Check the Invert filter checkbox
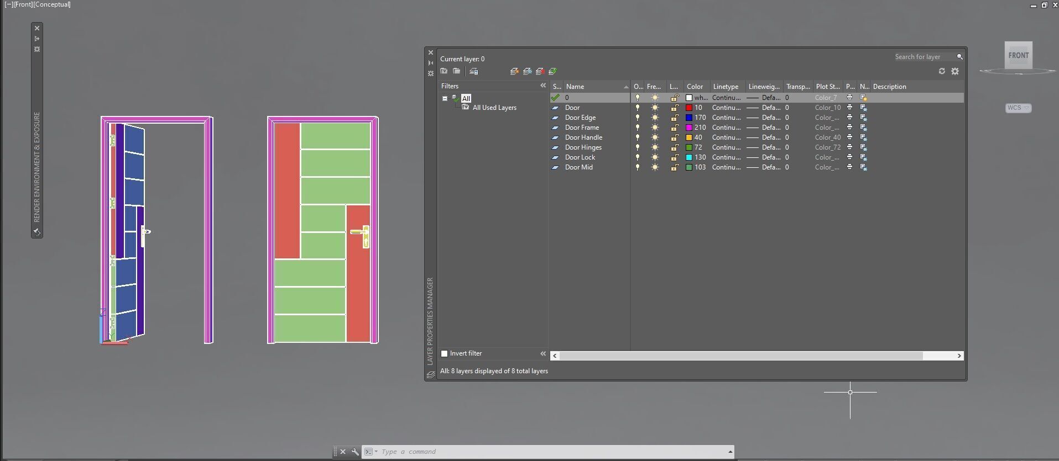Image resolution: width=1059 pixels, height=461 pixels. pos(444,353)
